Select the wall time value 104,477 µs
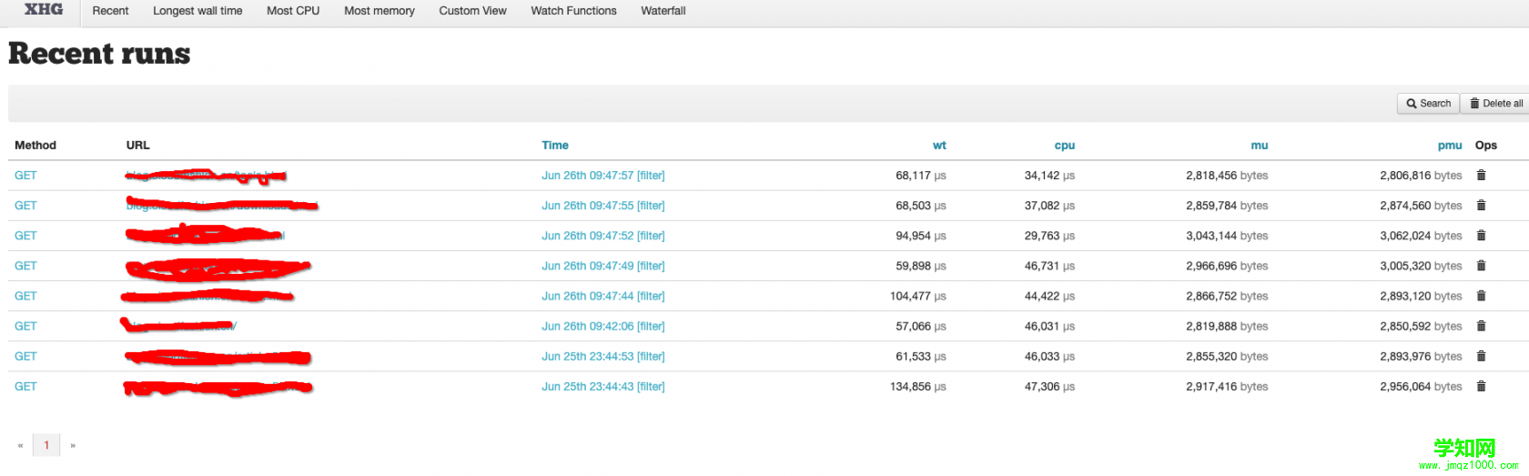Screen dimensions: 1529x476 pyautogui.click(x=918, y=295)
